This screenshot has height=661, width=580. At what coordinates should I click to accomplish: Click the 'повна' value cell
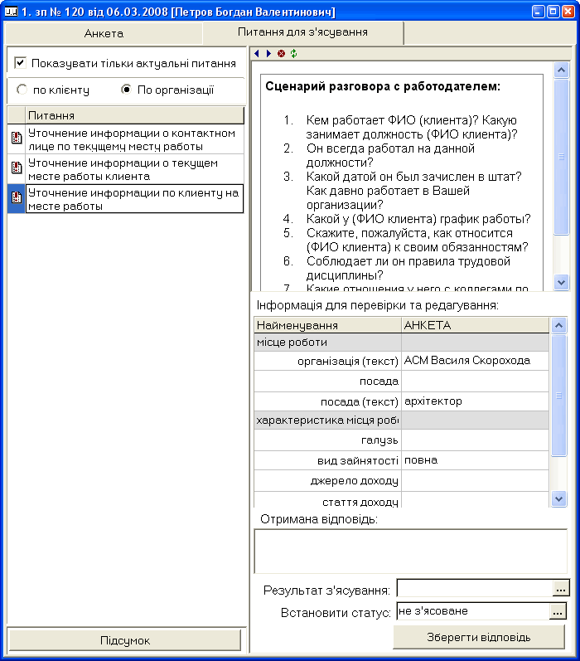(475, 460)
